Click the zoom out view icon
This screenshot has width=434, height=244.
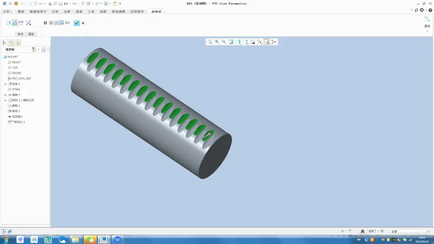click(224, 42)
